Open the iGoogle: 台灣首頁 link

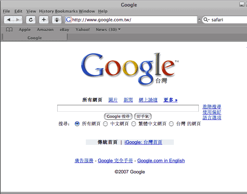click(x=143, y=142)
